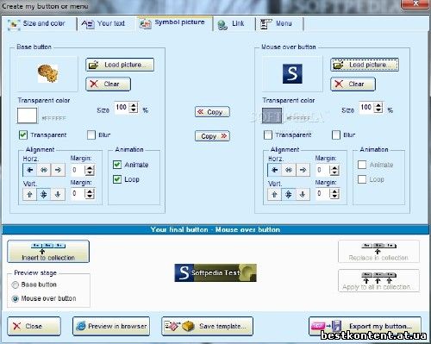431x344 pixels.
Task: Switch to Your text tab
Action: 105,23
